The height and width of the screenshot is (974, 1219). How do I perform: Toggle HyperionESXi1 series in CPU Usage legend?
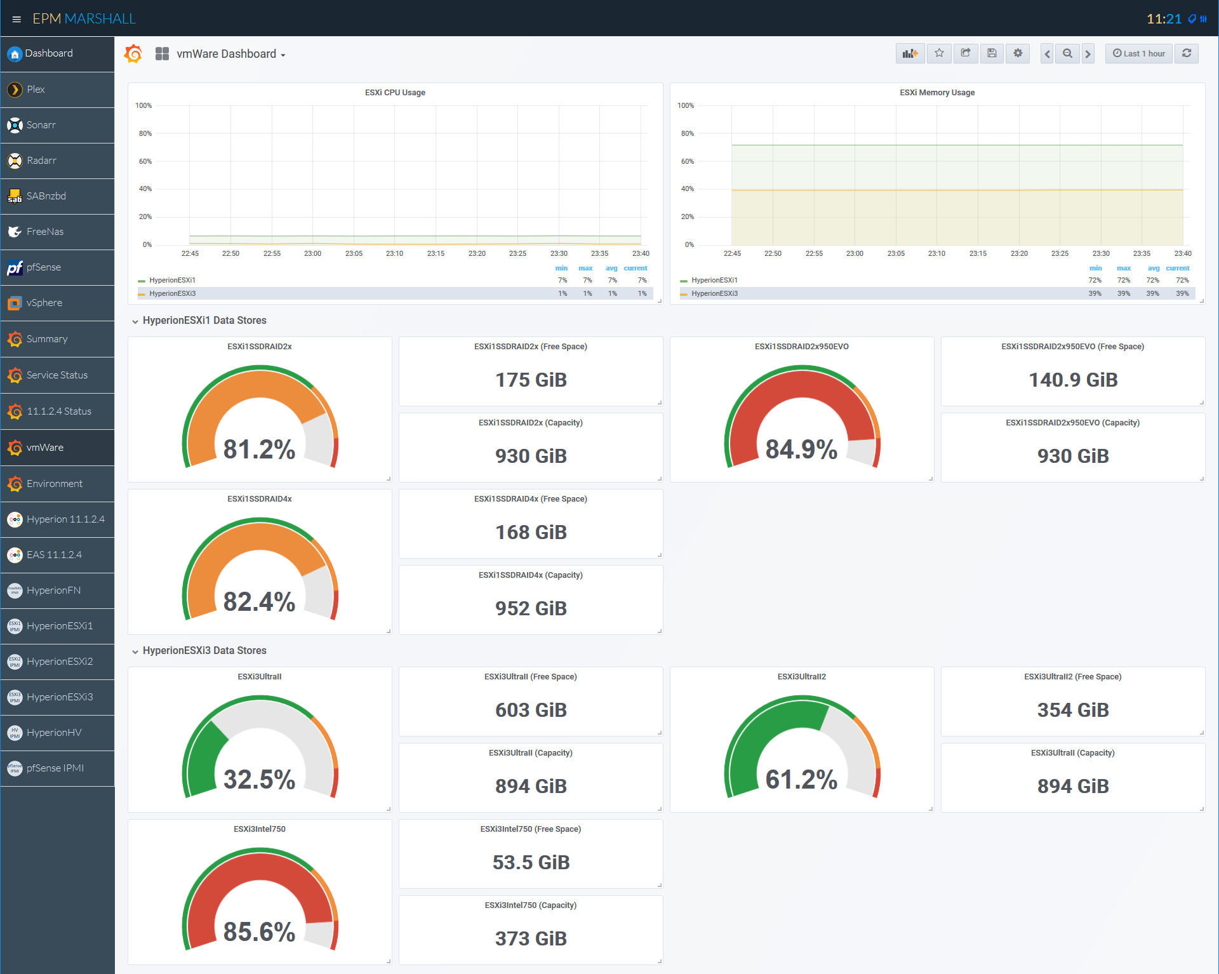172,280
